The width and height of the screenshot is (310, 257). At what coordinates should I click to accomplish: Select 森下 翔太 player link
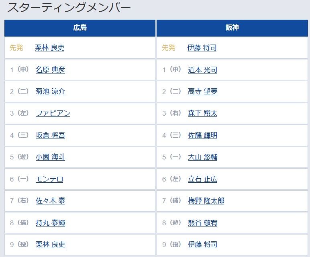pos(202,113)
